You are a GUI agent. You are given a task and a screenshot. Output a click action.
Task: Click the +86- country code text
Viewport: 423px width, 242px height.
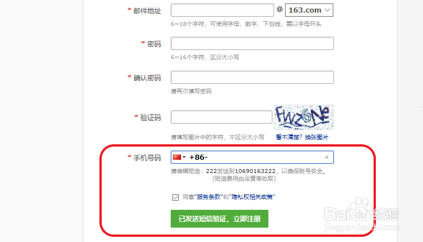coord(198,158)
